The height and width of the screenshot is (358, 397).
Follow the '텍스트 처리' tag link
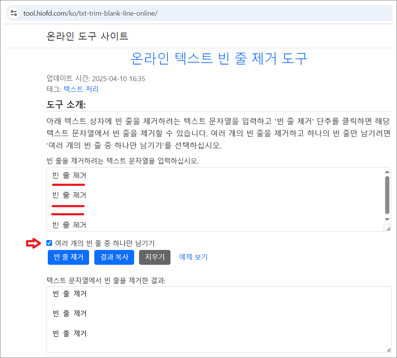pyautogui.click(x=80, y=89)
